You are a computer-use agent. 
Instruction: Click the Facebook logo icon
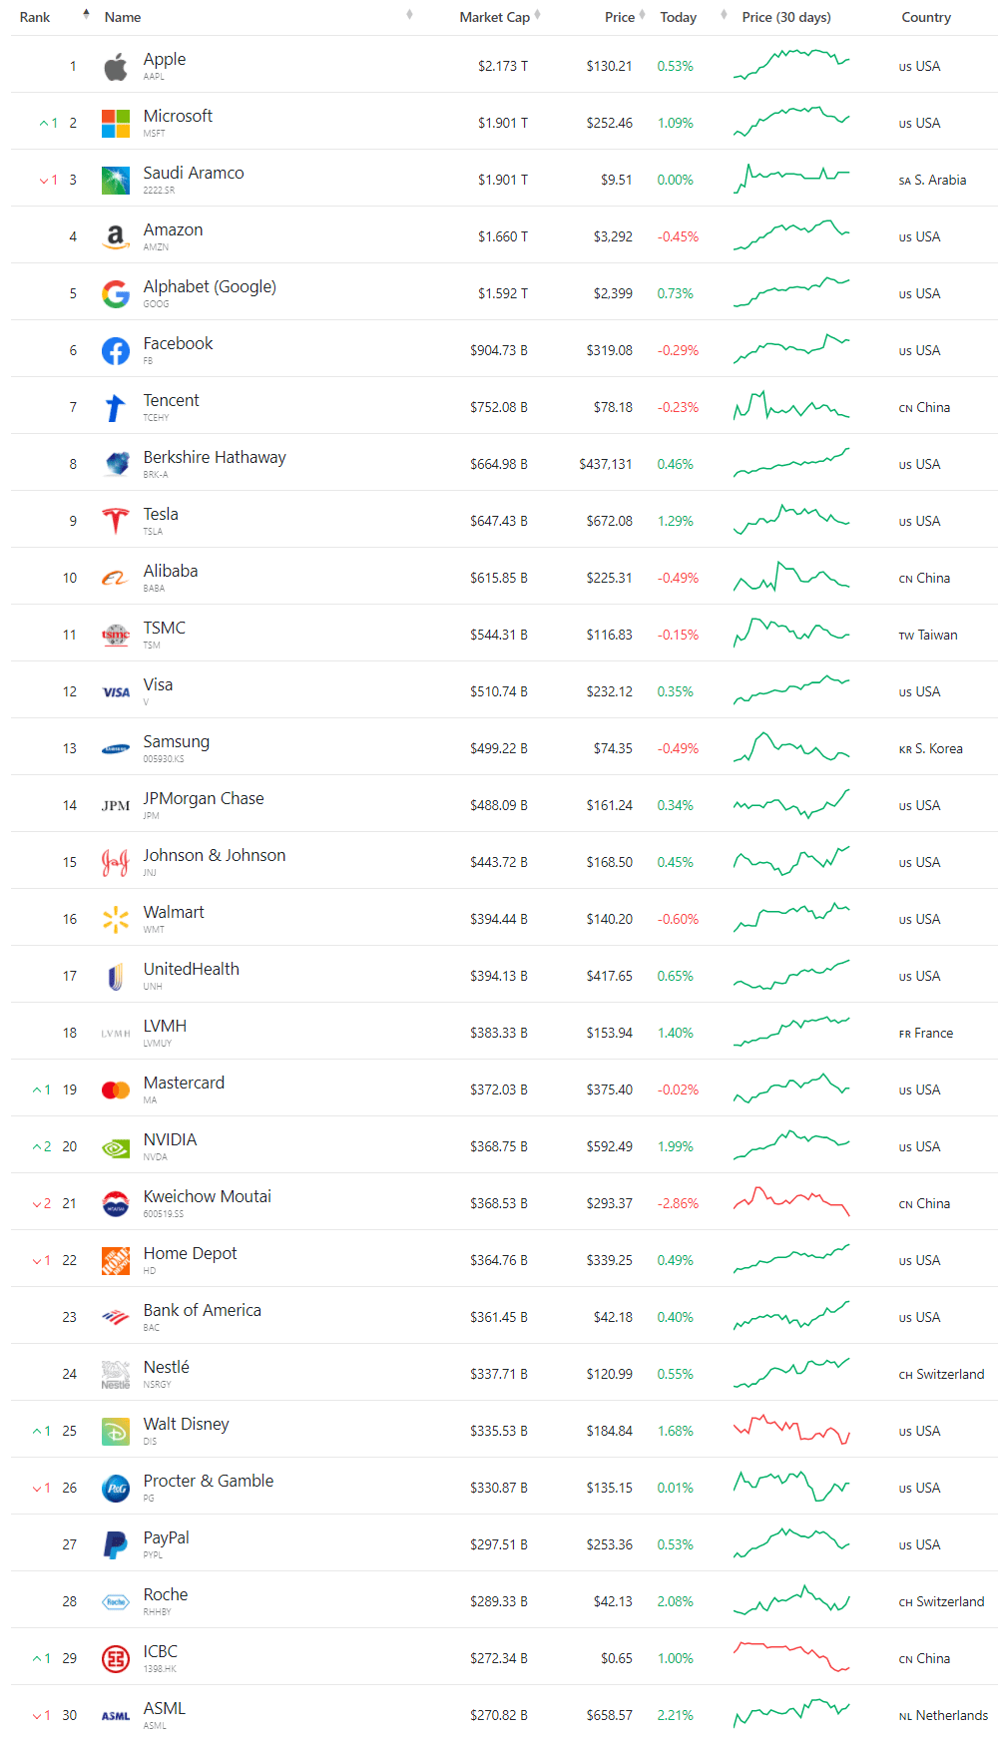(116, 351)
